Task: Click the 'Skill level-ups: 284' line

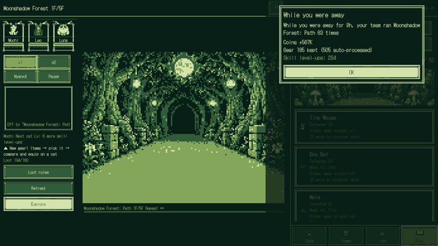Action: (x=310, y=58)
